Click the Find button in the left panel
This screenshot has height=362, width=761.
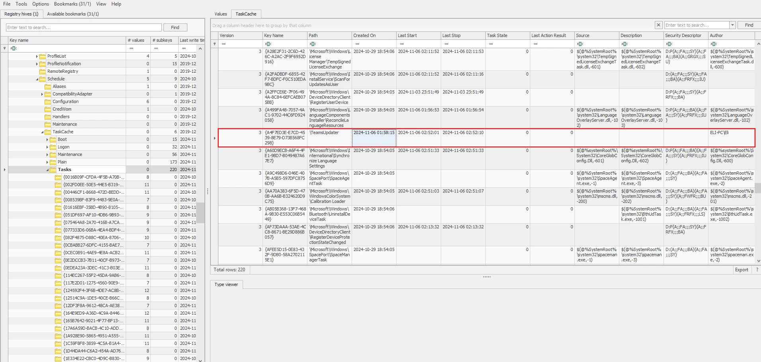[x=175, y=27]
